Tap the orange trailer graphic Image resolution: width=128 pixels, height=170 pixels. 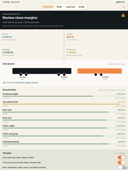point(99,71)
